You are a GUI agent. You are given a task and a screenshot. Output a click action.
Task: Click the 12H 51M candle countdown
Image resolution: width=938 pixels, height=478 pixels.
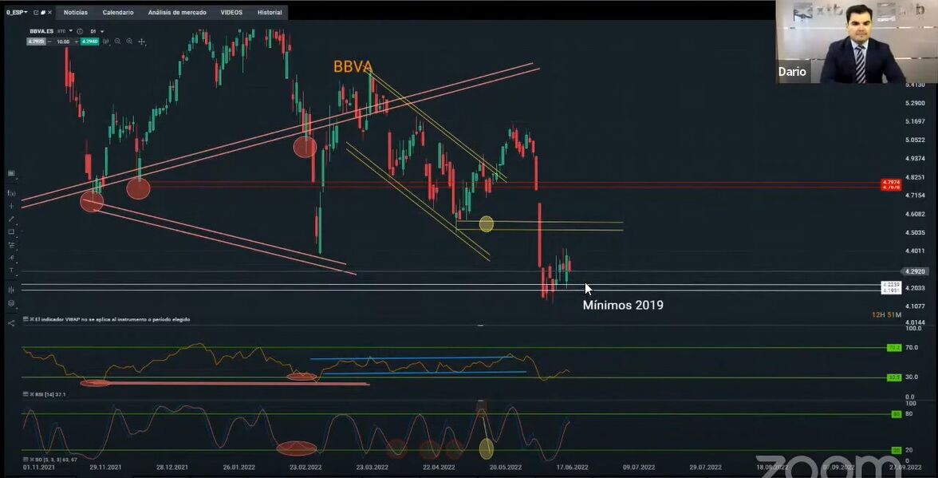[x=886, y=314]
